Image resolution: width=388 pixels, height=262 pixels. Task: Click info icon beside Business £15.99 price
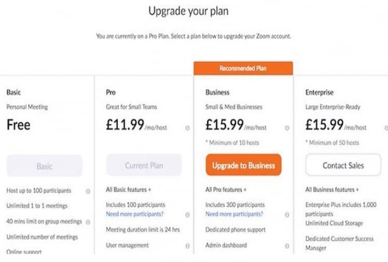pos(287,128)
